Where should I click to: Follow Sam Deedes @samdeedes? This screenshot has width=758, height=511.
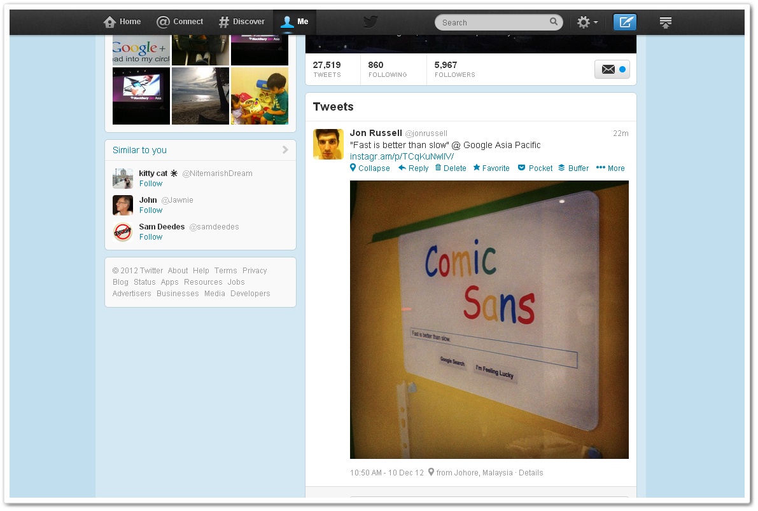point(151,236)
